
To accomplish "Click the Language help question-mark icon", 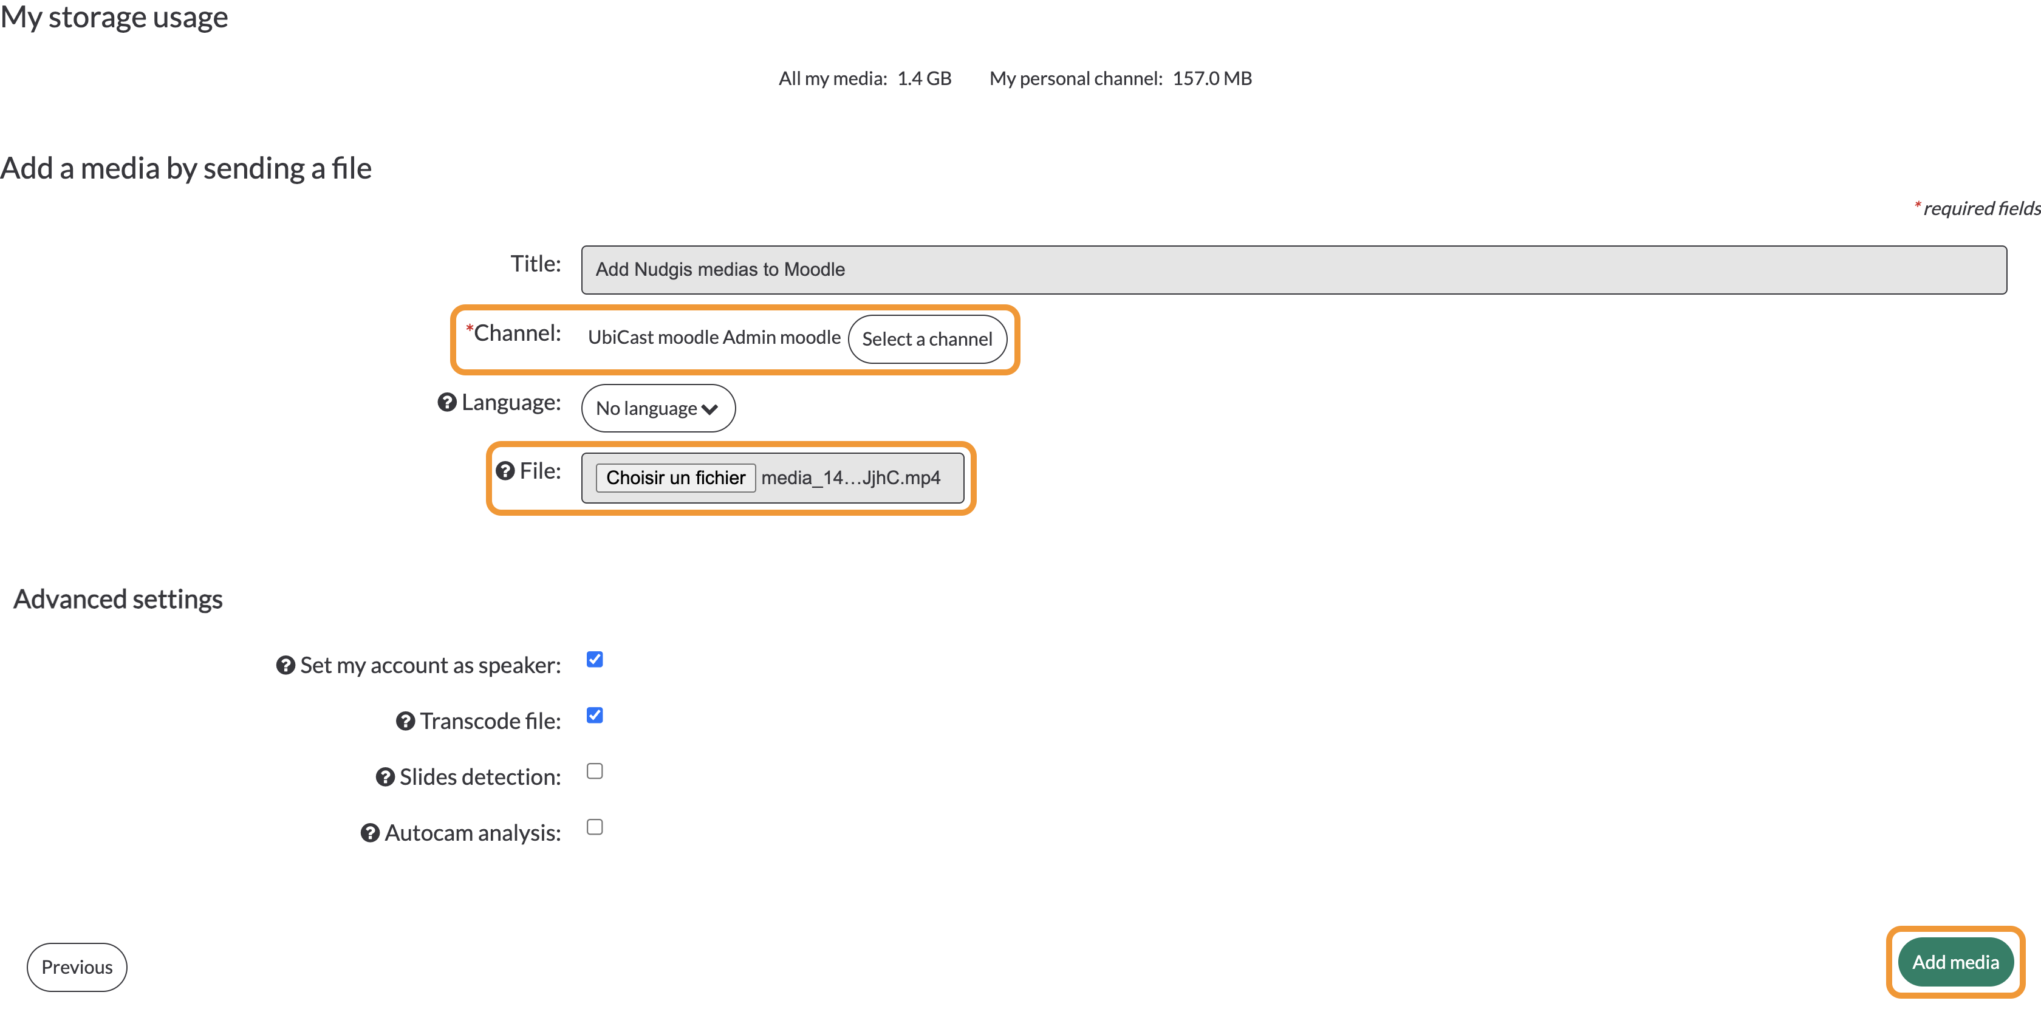I will click(447, 403).
